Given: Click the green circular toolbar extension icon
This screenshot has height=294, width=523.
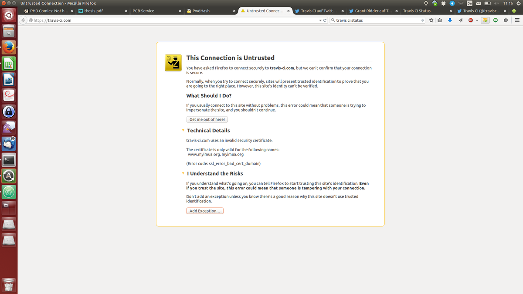Looking at the screenshot, I should click(496, 20).
